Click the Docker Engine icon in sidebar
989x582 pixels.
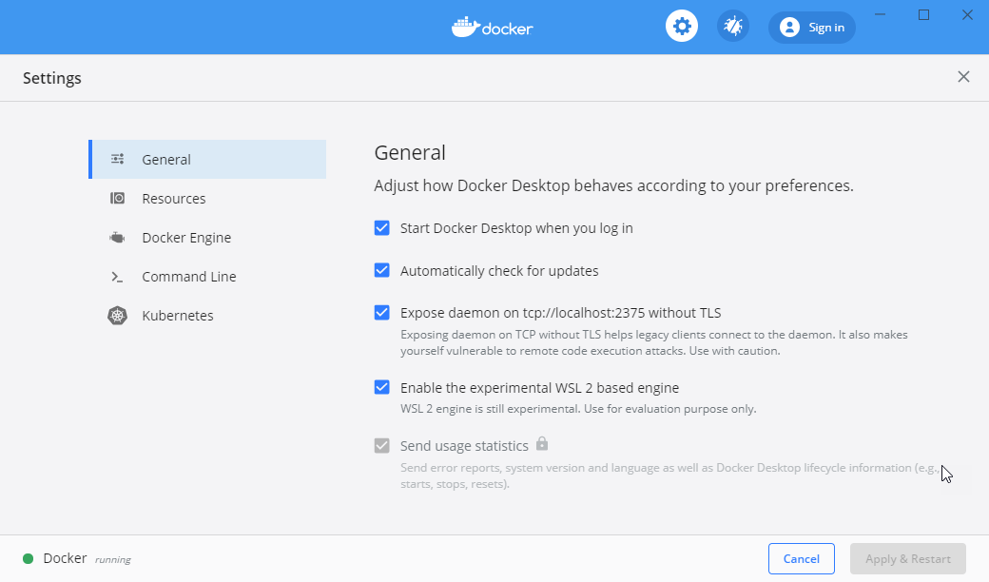click(117, 238)
